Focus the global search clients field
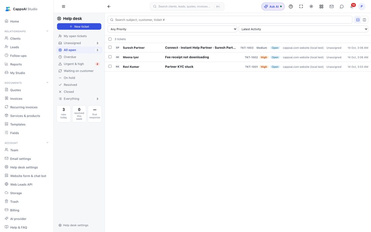 (187, 6)
